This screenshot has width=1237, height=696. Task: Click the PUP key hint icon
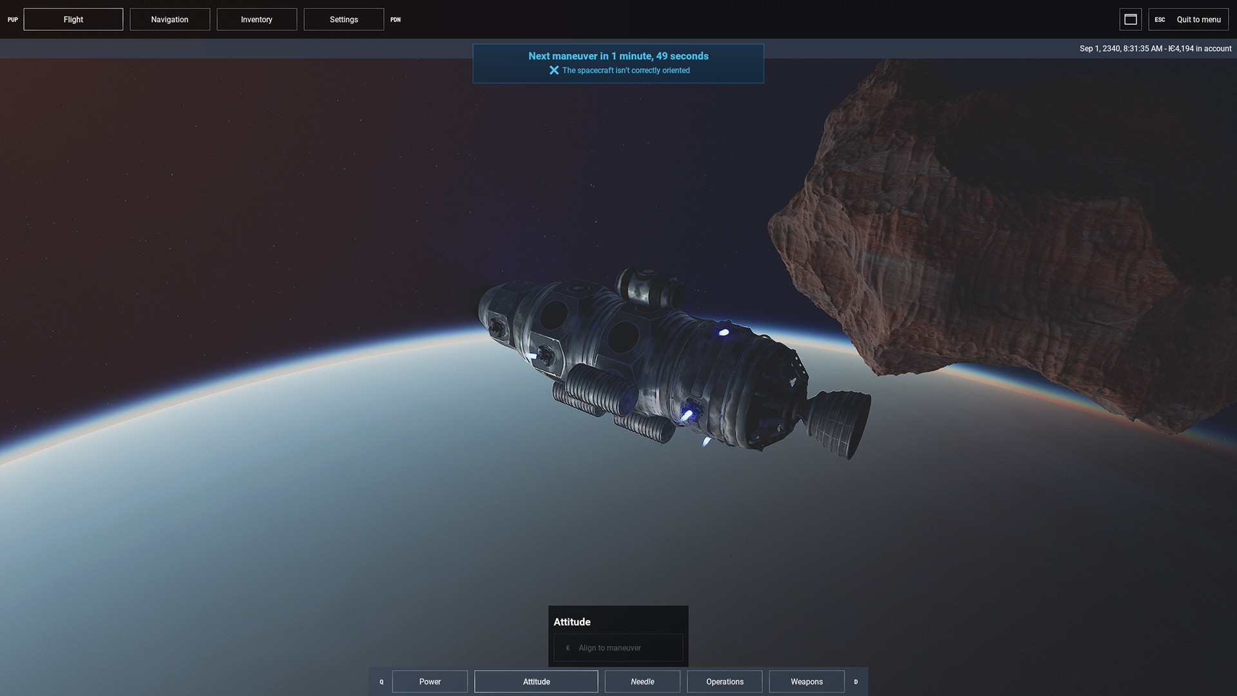12,19
